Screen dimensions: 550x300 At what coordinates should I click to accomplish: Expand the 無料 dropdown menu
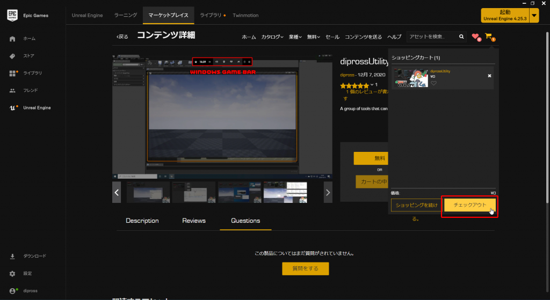313,37
